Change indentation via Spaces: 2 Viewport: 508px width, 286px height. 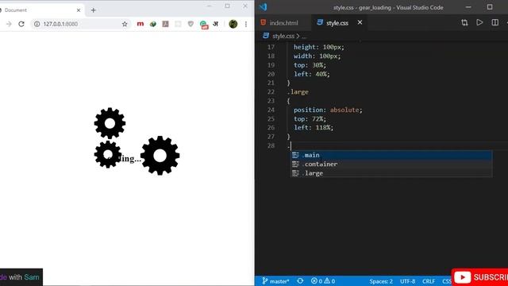[381, 281]
